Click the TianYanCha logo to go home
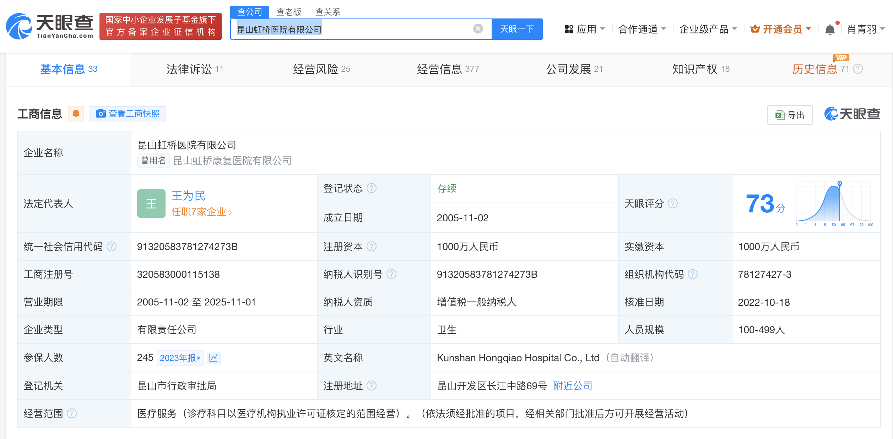This screenshot has height=439, width=893. (50, 26)
